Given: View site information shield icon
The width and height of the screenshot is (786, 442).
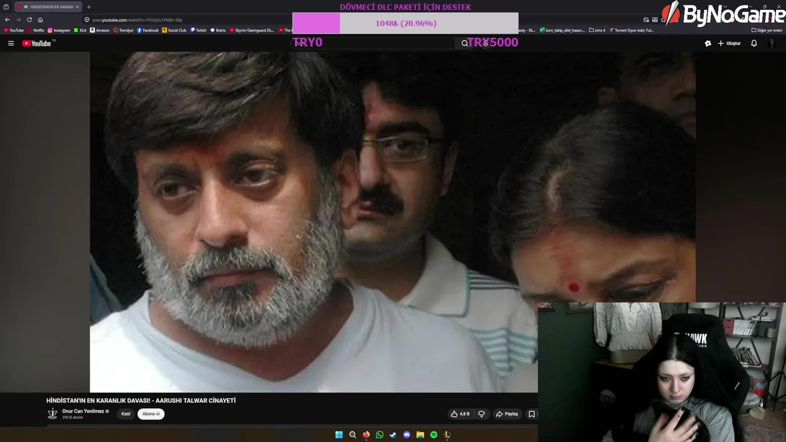Looking at the screenshot, I should [x=87, y=20].
